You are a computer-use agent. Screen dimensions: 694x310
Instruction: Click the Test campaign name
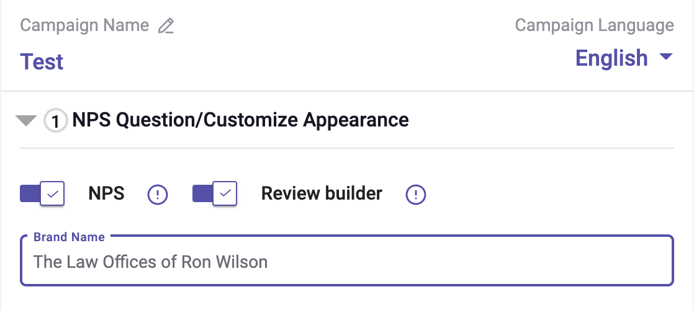coord(42,62)
